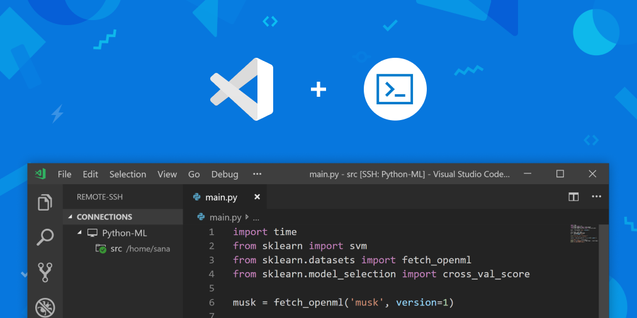
Task: Select the main.py tab
Action: point(221,197)
